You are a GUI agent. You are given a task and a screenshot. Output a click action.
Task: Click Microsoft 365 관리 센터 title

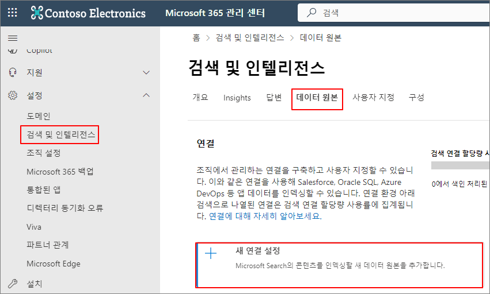pos(215,13)
